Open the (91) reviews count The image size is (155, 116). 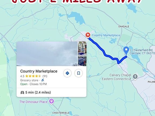[45, 76]
